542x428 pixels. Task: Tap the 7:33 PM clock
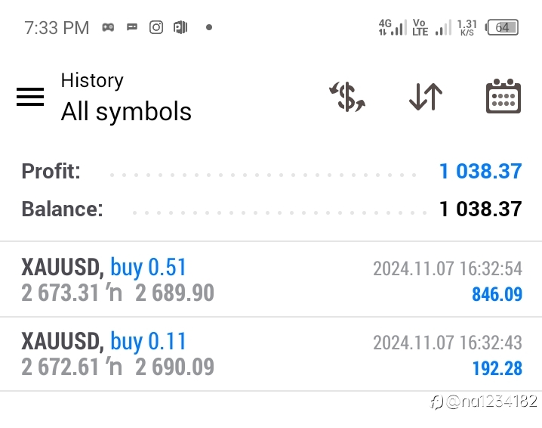point(57,28)
